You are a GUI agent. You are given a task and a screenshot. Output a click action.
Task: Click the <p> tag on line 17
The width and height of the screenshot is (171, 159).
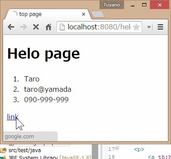[139, 150]
